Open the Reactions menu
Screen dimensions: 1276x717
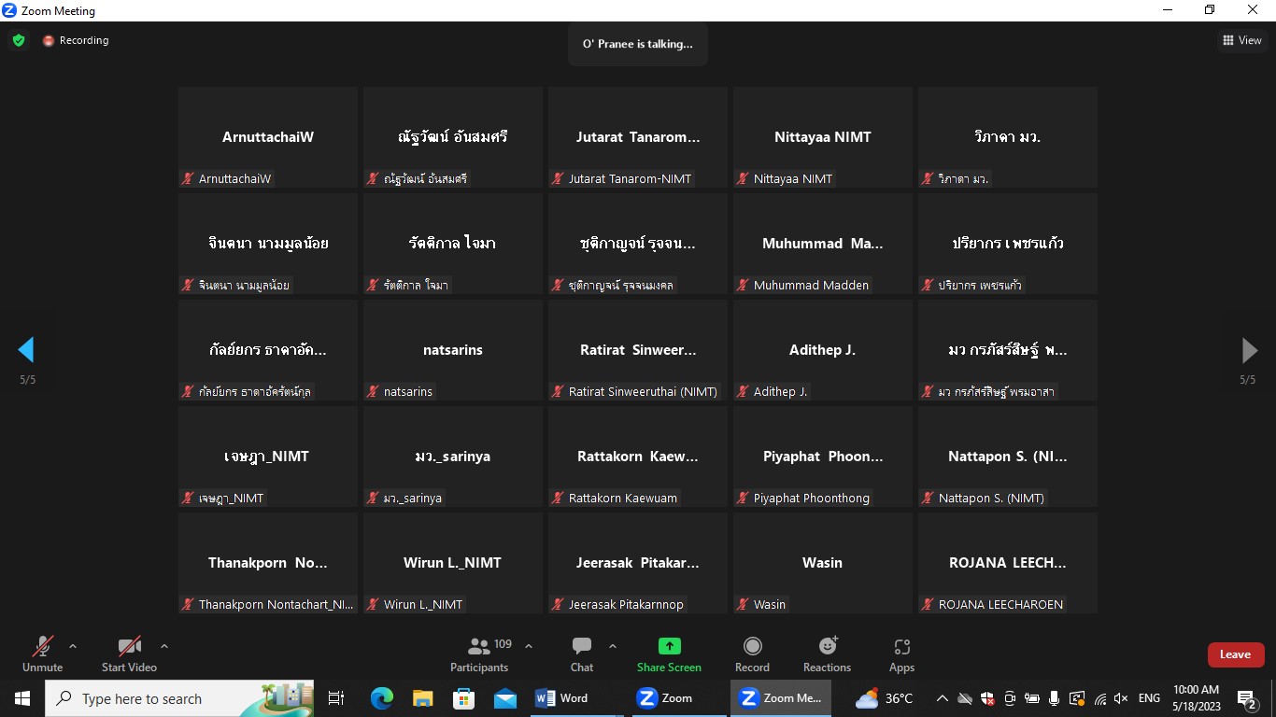pyautogui.click(x=827, y=647)
